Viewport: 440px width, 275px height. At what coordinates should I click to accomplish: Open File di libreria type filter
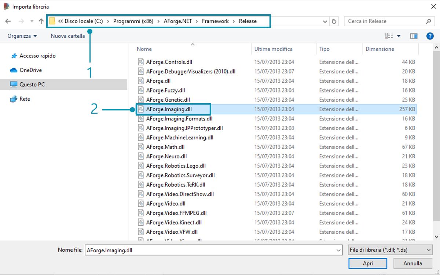[390, 250]
